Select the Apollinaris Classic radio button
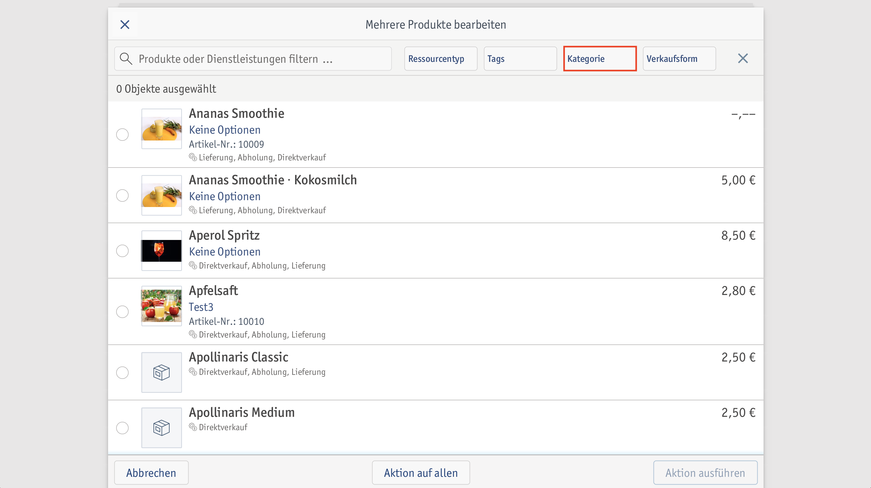 (122, 373)
